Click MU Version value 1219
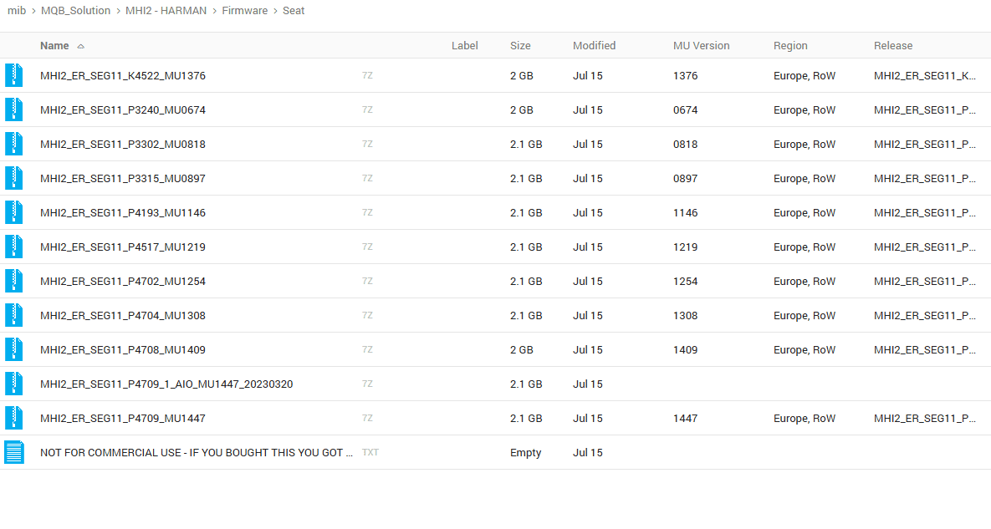This screenshot has height=529, width=991. 685,247
